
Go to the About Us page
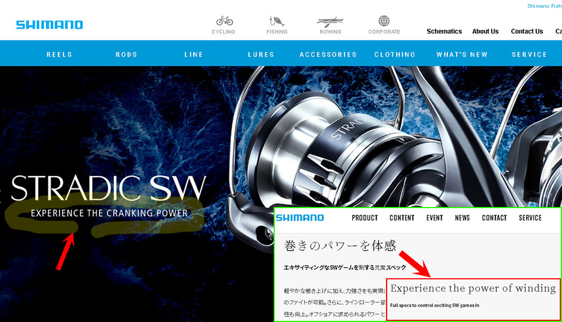(x=485, y=31)
